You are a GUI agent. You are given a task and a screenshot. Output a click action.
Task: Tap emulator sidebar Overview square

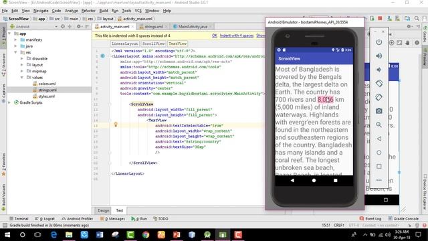[x=379, y=166]
